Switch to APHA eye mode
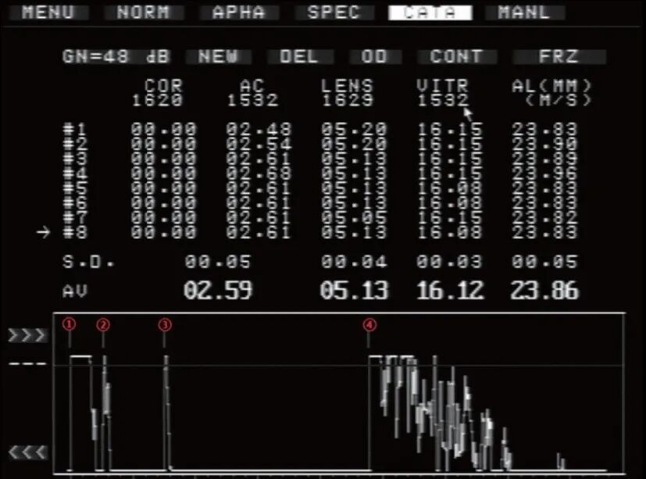The width and height of the screenshot is (646, 479). click(x=239, y=13)
